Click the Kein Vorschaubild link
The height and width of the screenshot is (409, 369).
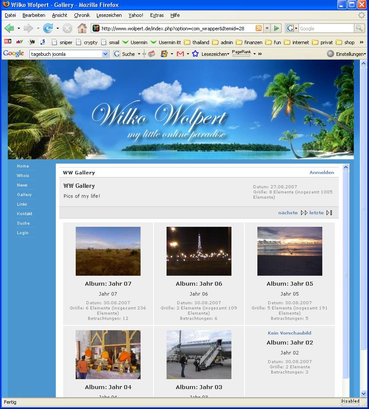click(x=289, y=333)
